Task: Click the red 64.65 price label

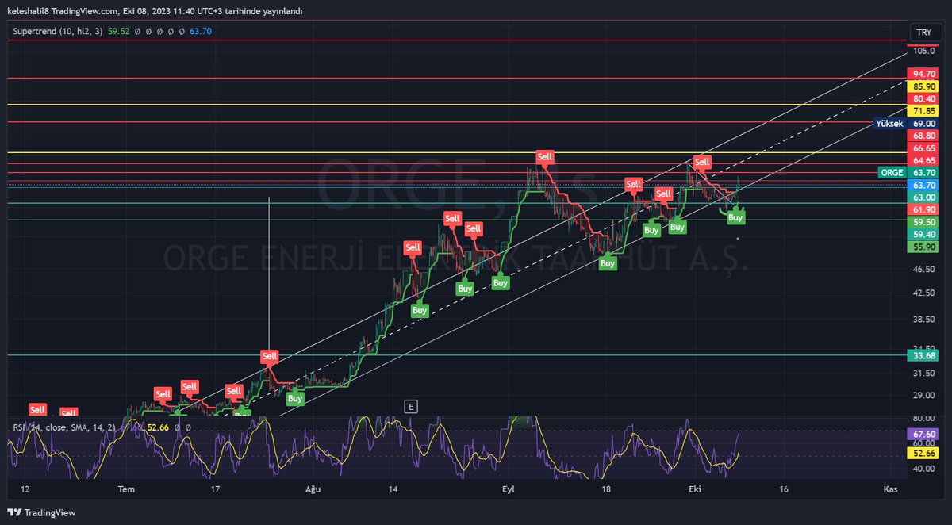Action: [924, 160]
